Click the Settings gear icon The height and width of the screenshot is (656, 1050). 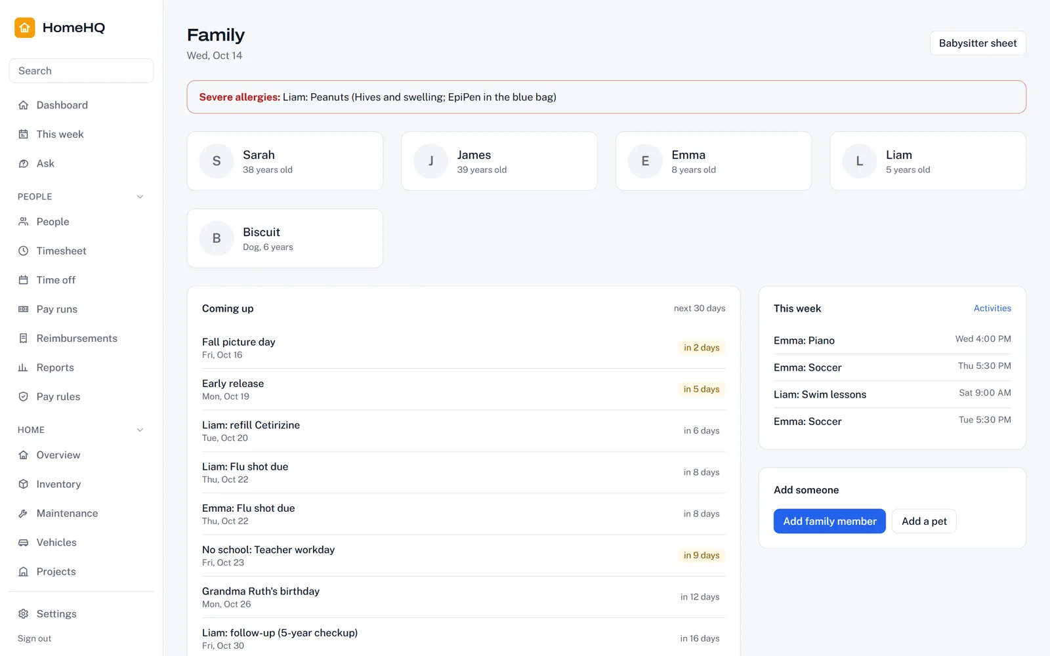point(24,614)
